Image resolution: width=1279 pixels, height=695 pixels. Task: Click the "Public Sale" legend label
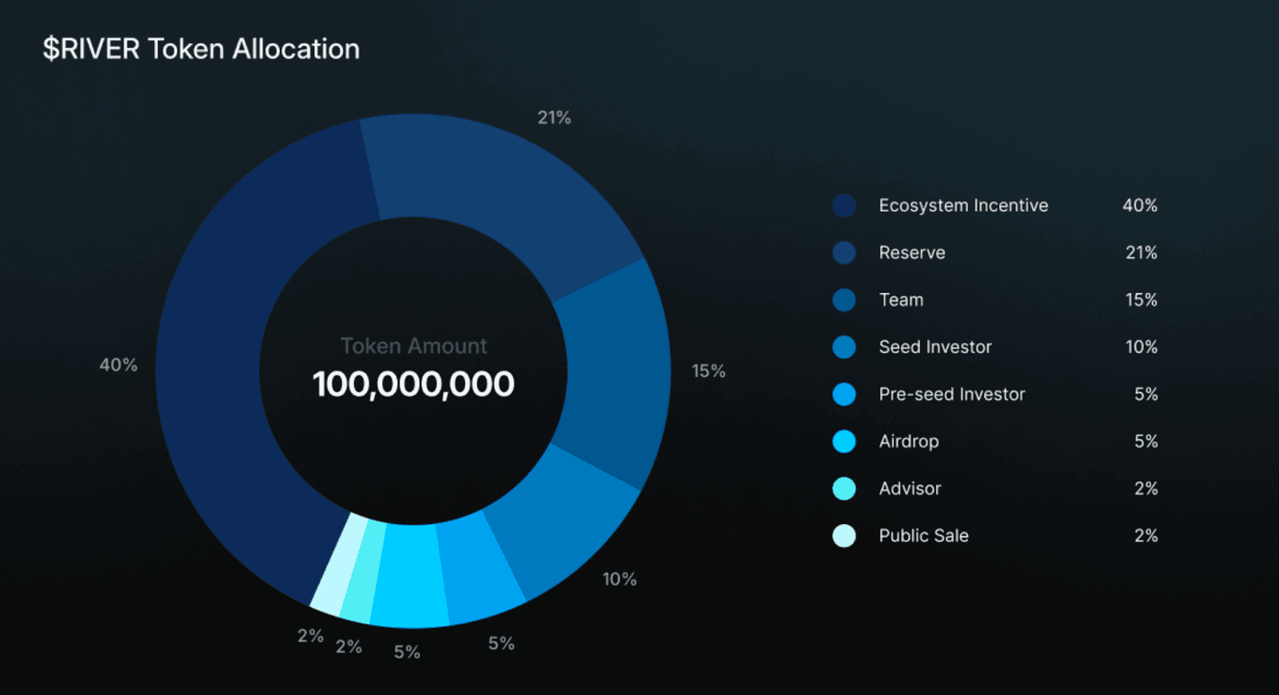pos(923,536)
